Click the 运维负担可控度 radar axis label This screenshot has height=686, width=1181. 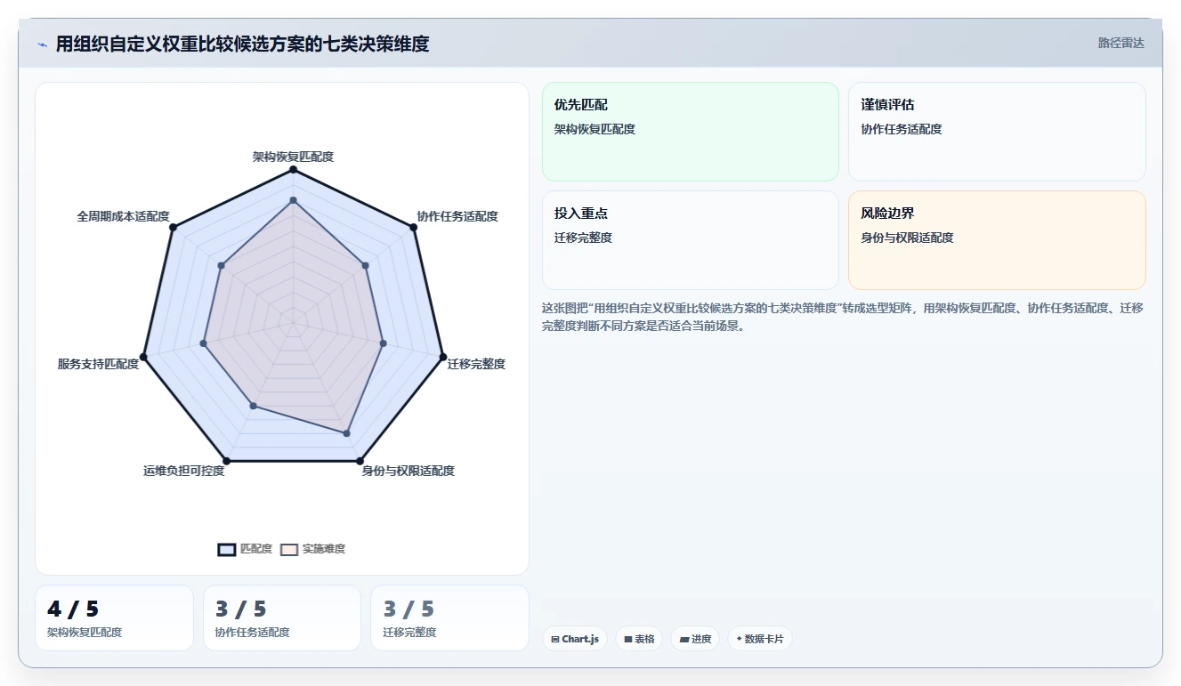point(184,471)
